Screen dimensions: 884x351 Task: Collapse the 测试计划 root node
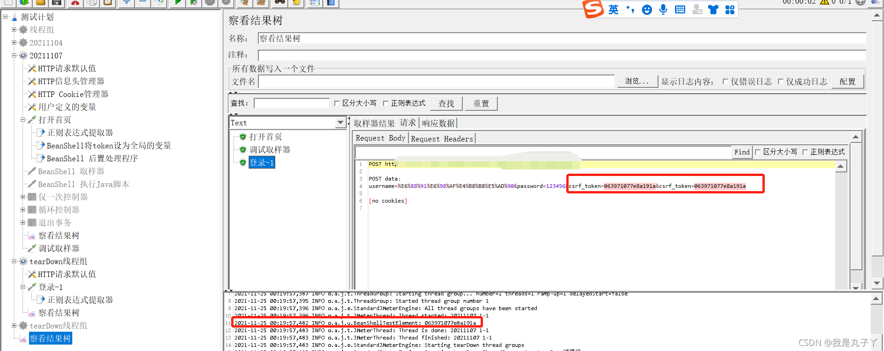pyautogui.click(x=5, y=17)
